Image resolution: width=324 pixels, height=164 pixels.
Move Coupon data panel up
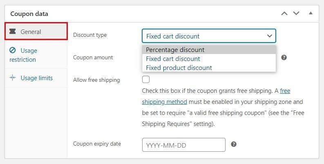[284, 13]
